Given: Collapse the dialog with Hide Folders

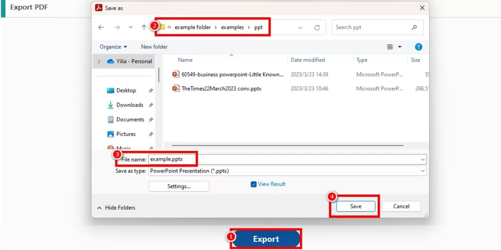Looking at the screenshot, I should click(x=116, y=208).
